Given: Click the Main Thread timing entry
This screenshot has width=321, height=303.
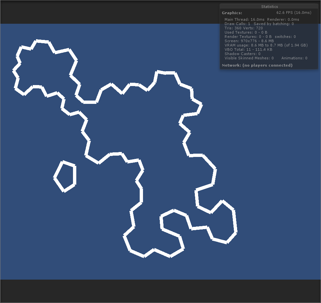Looking at the screenshot, I should point(243,19).
